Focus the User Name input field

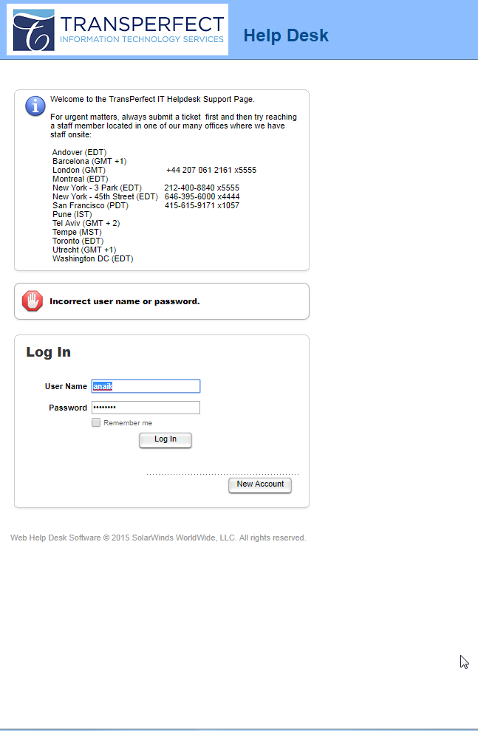pyautogui.click(x=146, y=386)
